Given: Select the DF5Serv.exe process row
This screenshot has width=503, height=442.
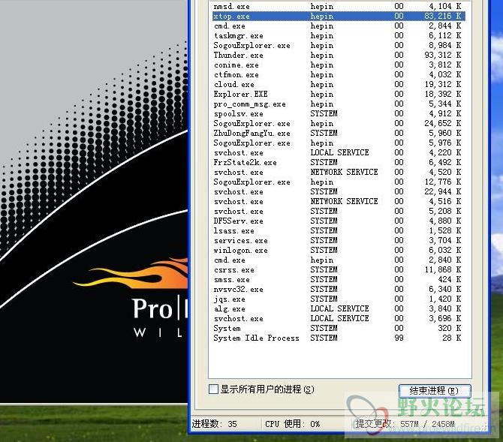Looking at the screenshot, I should point(339,221).
